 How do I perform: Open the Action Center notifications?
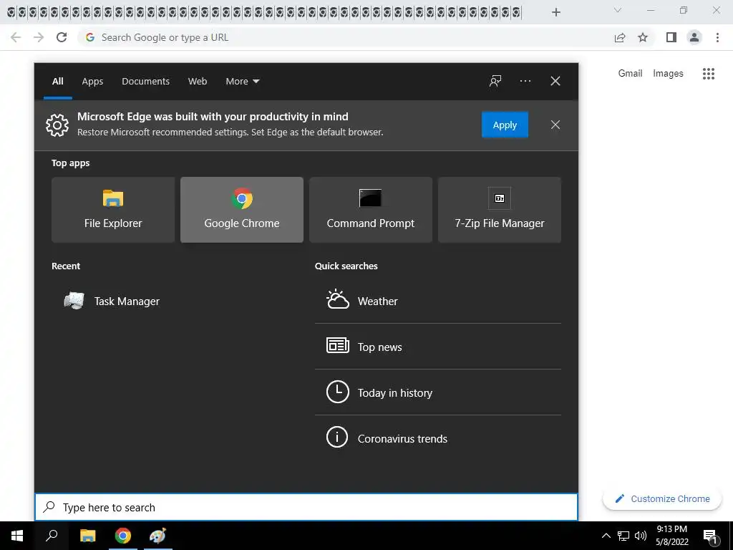711,536
